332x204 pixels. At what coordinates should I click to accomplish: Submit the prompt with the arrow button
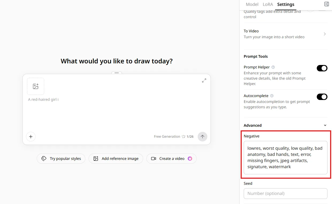[203, 137]
